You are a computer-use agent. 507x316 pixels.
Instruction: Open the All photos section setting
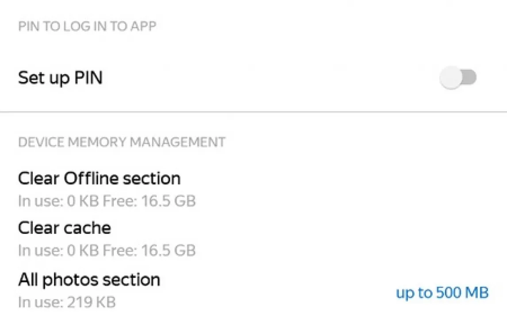click(x=89, y=279)
